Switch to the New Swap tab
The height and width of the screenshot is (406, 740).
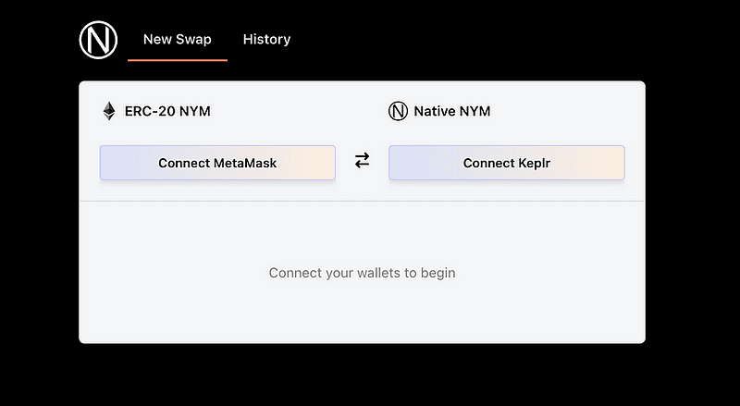click(177, 40)
